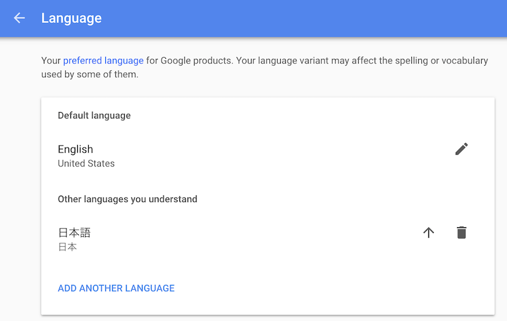Click the Default language heading

94,115
